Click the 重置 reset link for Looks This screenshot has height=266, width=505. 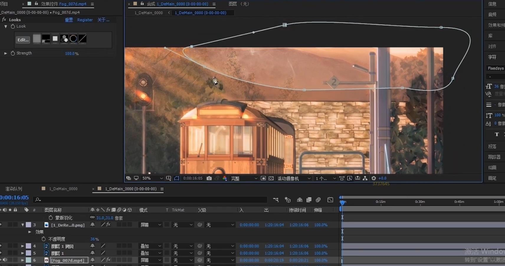coord(69,20)
